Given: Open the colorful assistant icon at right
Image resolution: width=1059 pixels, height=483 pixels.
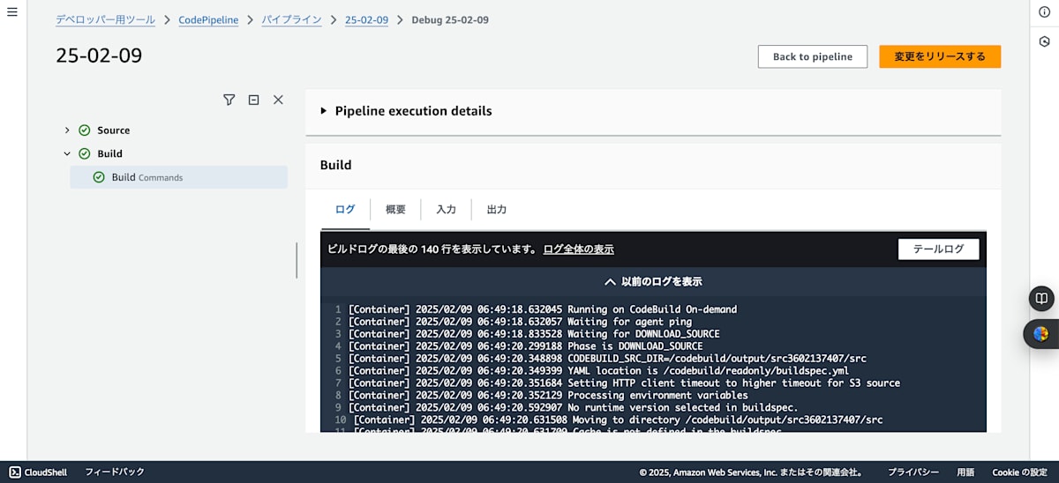Looking at the screenshot, I should pos(1041,333).
